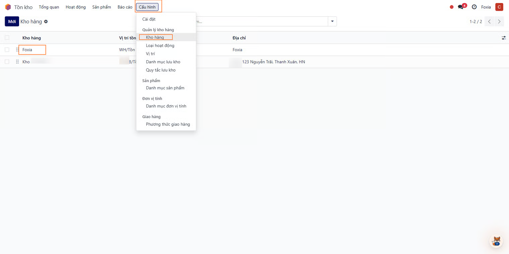The width and height of the screenshot is (509, 254).
Task: Go to next page with right chevron
Action: [x=499, y=22]
